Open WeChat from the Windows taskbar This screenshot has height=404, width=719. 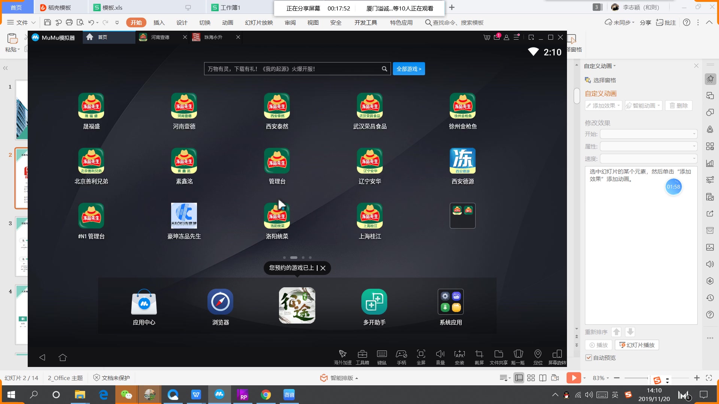tap(126, 395)
